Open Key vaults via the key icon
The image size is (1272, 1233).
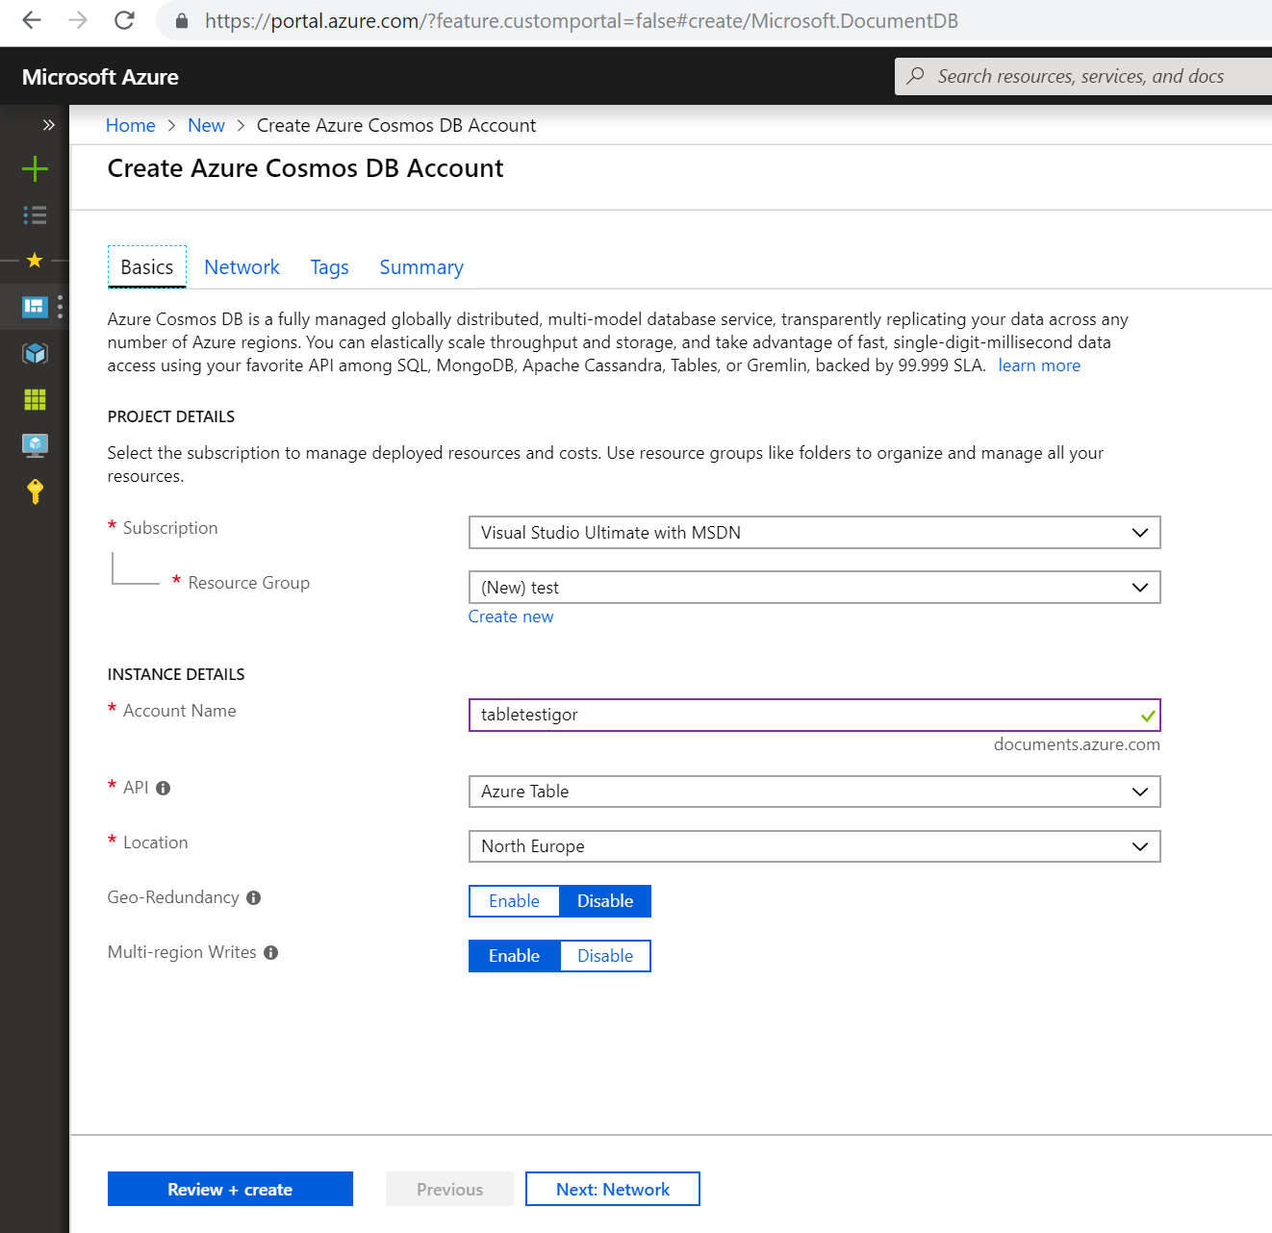(x=35, y=491)
